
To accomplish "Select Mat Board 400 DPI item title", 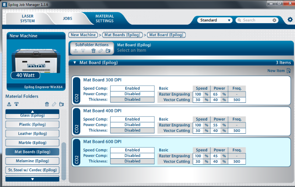I will click(102, 111).
